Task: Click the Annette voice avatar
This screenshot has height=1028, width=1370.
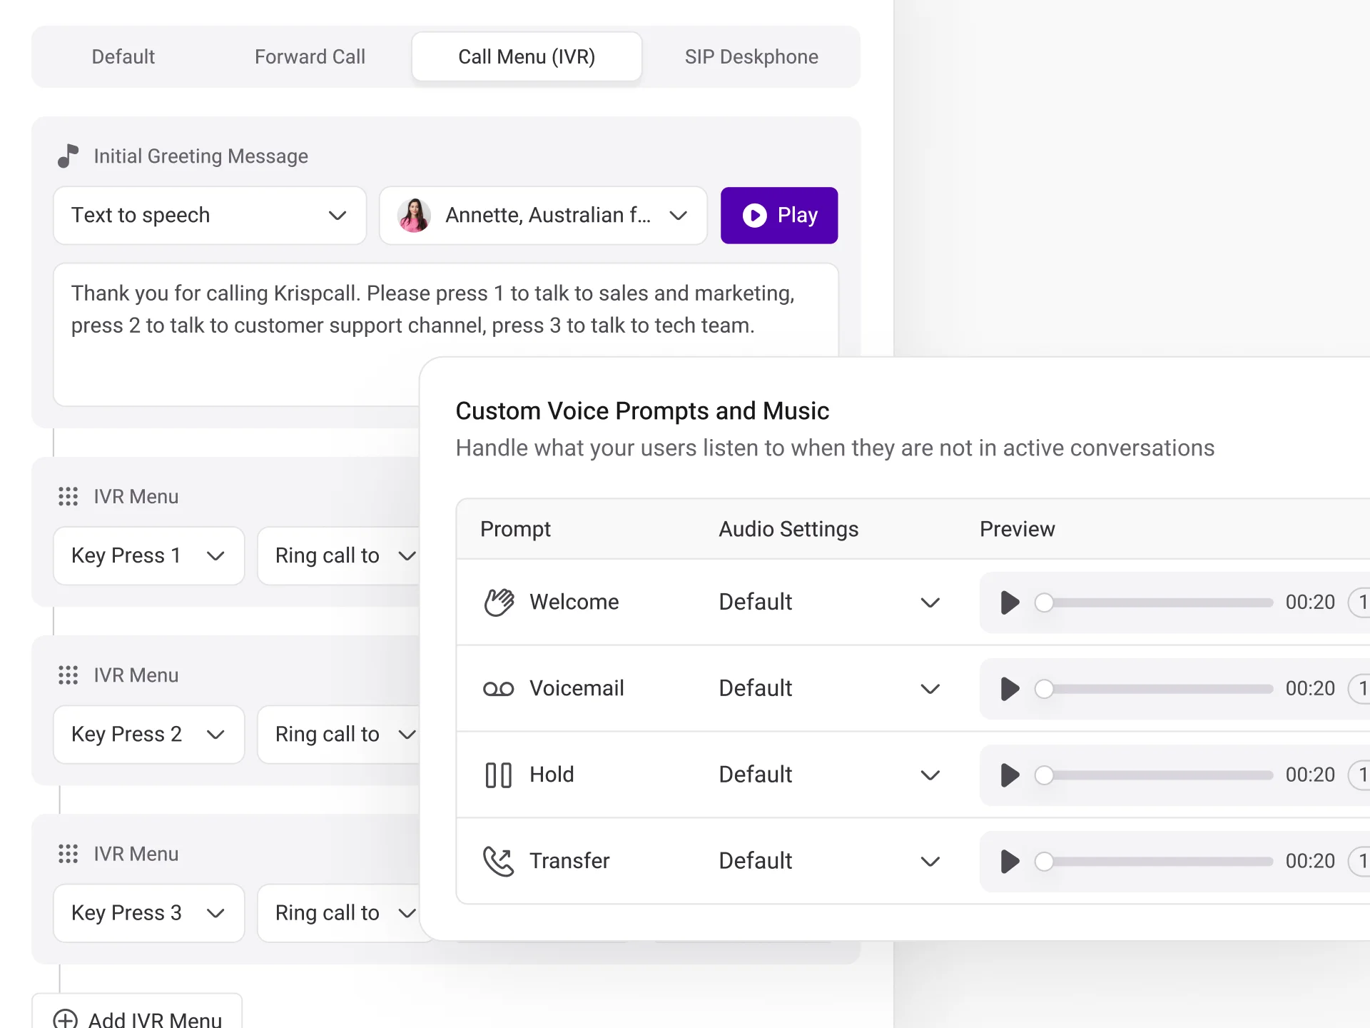Action: pos(414,215)
